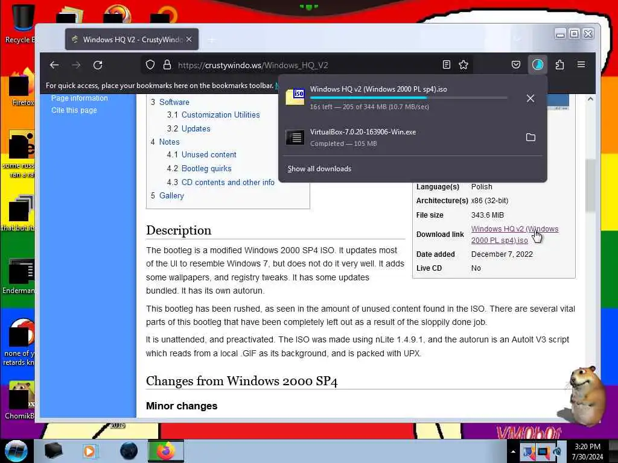Screen dimensions: 618x463
Task: Bookmark this page with the star
Action: (x=463, y=65)
